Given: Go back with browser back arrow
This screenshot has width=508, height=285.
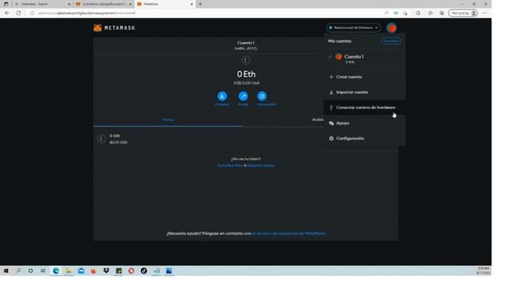Looking at the screenshot, I should pyautogui.click(x=7, y=13).
